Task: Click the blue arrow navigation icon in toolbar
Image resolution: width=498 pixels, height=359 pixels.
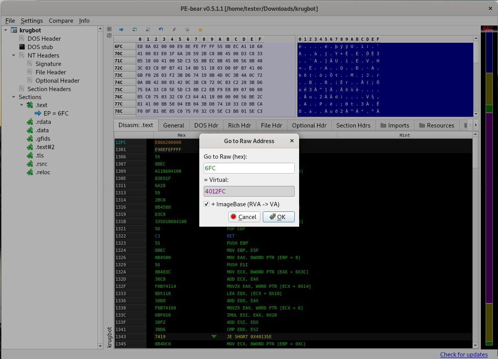Action: coord(121,29)
